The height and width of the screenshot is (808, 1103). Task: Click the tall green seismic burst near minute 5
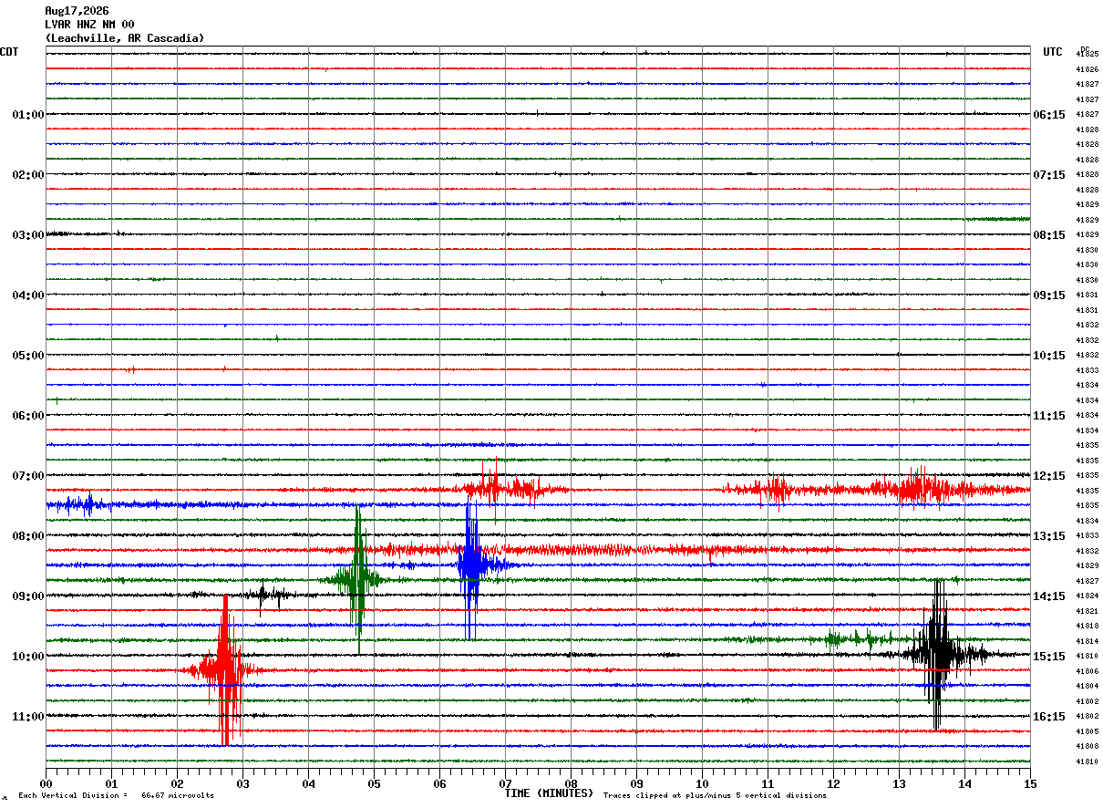[357, 579]
